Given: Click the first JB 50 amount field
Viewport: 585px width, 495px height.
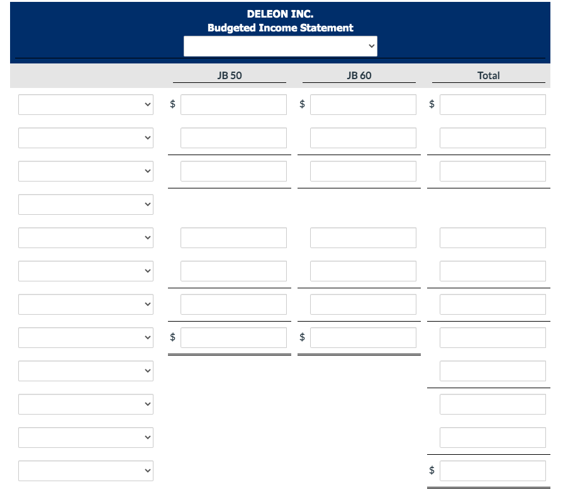Looking at the screenshot, I should 233,104.
